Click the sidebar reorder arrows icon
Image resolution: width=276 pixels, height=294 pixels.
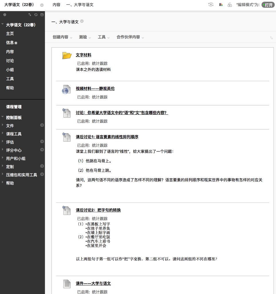(x=30, y=15)
